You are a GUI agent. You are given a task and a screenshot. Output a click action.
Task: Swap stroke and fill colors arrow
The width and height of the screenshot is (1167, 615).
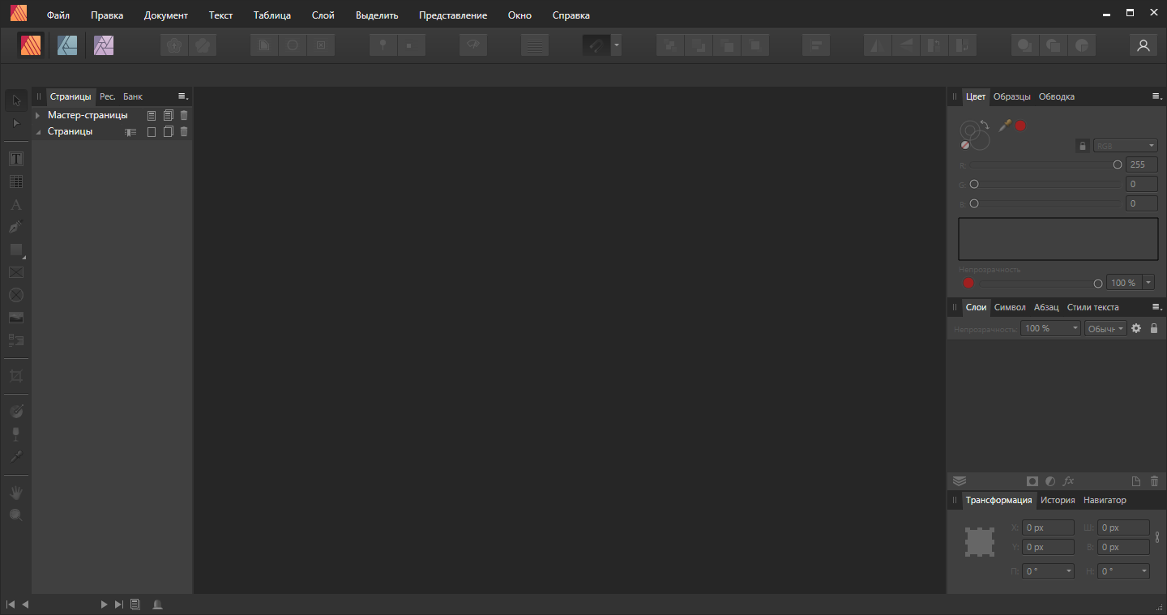(985, 125)
